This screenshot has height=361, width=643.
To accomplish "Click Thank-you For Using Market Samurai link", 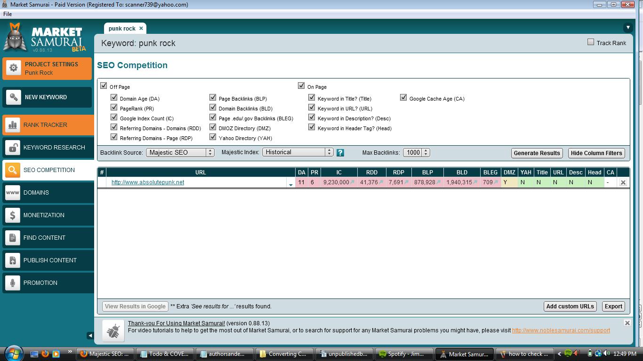I will pyautogui.click(x=176, y=323).
